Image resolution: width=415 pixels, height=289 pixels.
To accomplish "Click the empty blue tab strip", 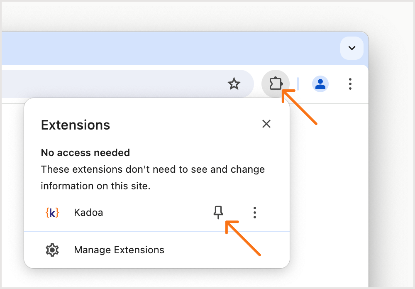I will pos(169,48).
